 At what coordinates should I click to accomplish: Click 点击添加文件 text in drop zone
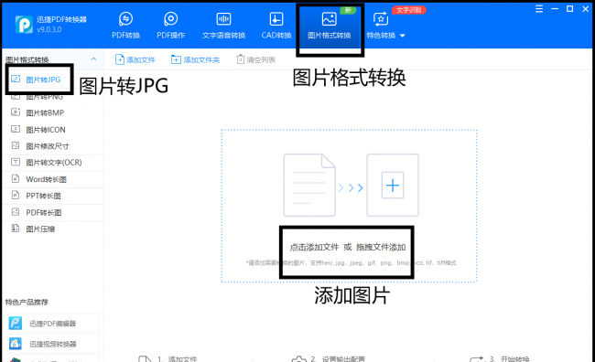pos(314,247)
